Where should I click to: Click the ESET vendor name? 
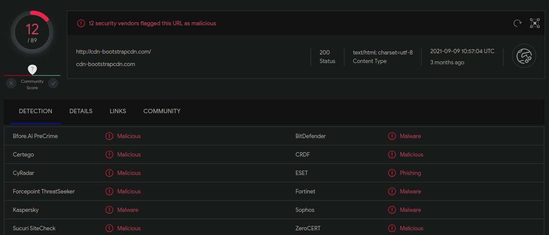(x=302, y=173)
